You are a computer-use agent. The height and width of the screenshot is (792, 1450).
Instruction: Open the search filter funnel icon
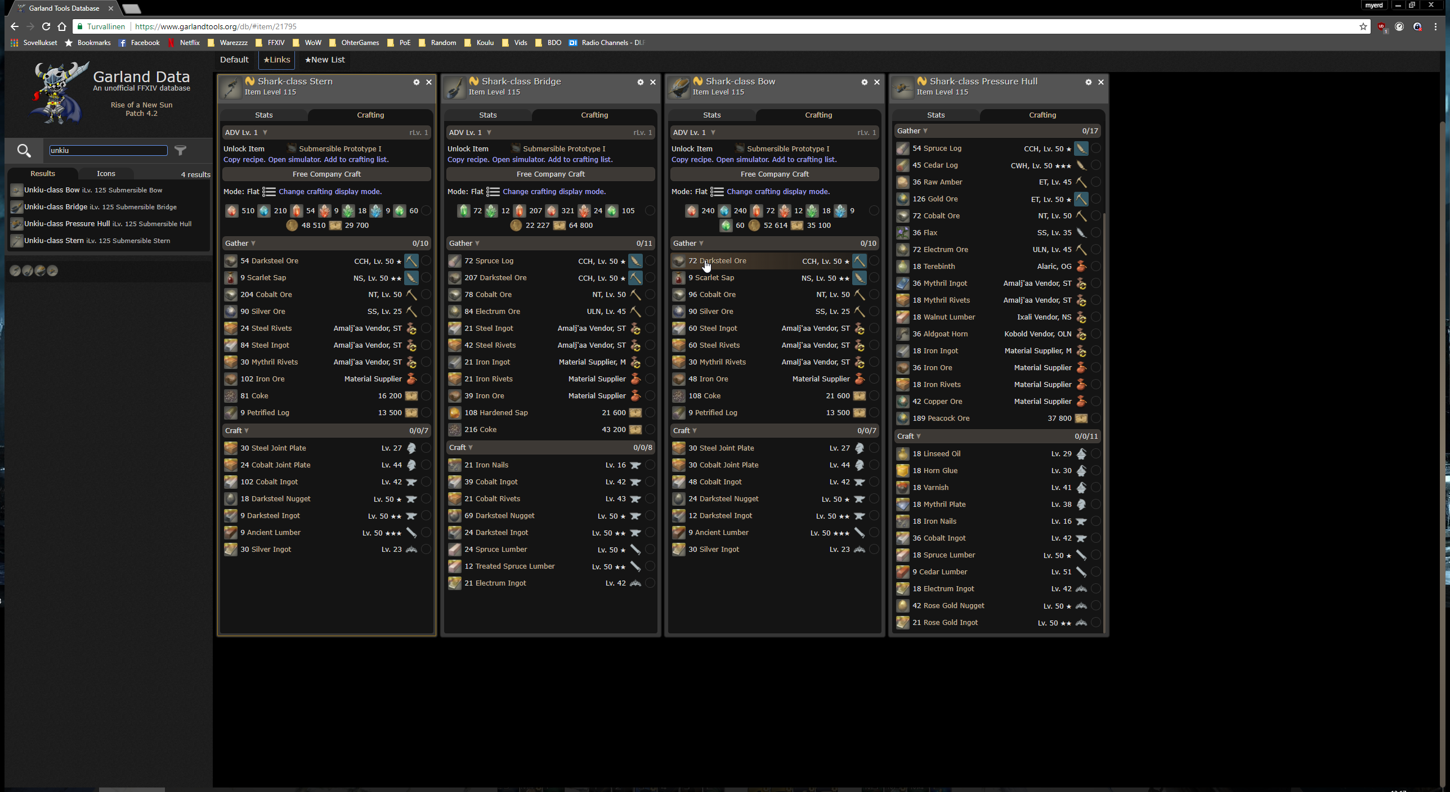[x=180, y=150]
